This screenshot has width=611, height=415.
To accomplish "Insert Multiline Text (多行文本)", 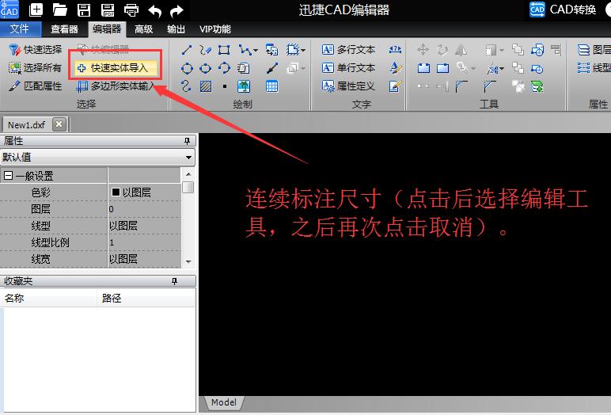I will (x=348, y=50).
